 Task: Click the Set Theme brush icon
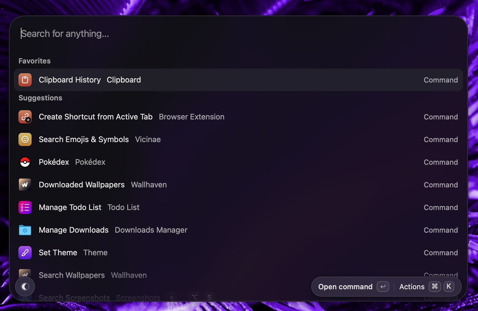click(25, 253)
